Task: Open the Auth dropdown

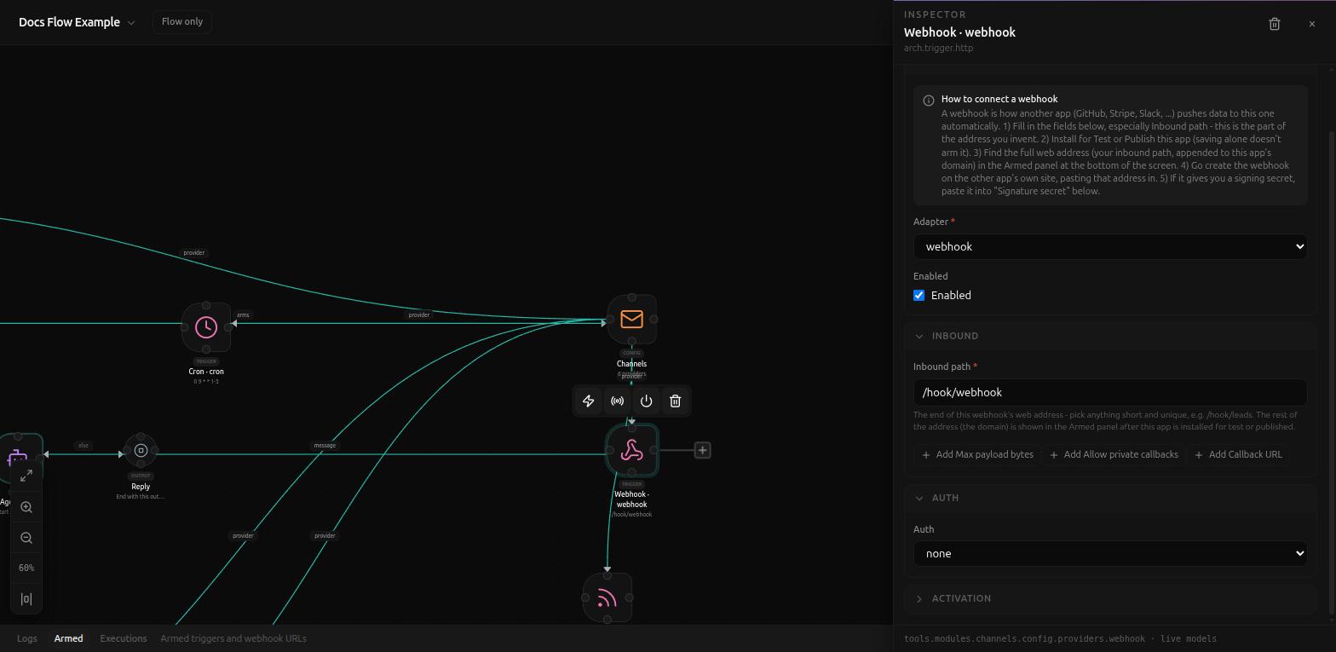Action: (1110, 554)
